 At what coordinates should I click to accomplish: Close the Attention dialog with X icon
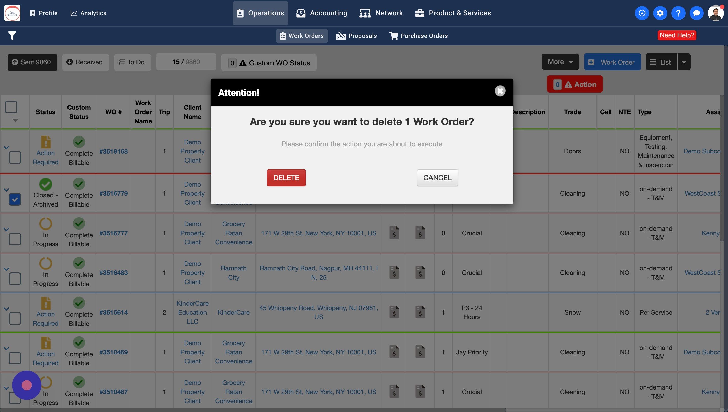(500, 91)
